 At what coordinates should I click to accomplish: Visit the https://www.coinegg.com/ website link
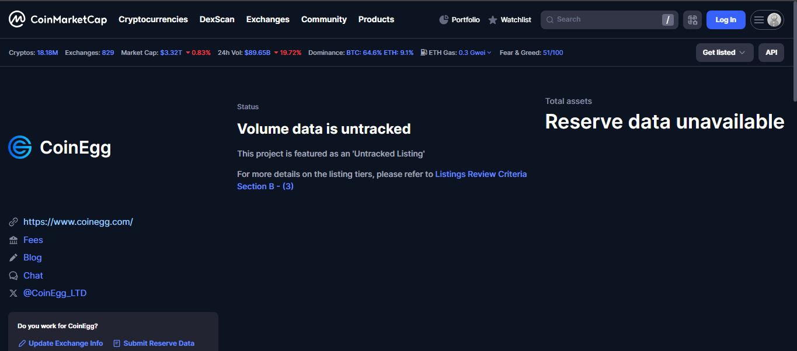78,222
